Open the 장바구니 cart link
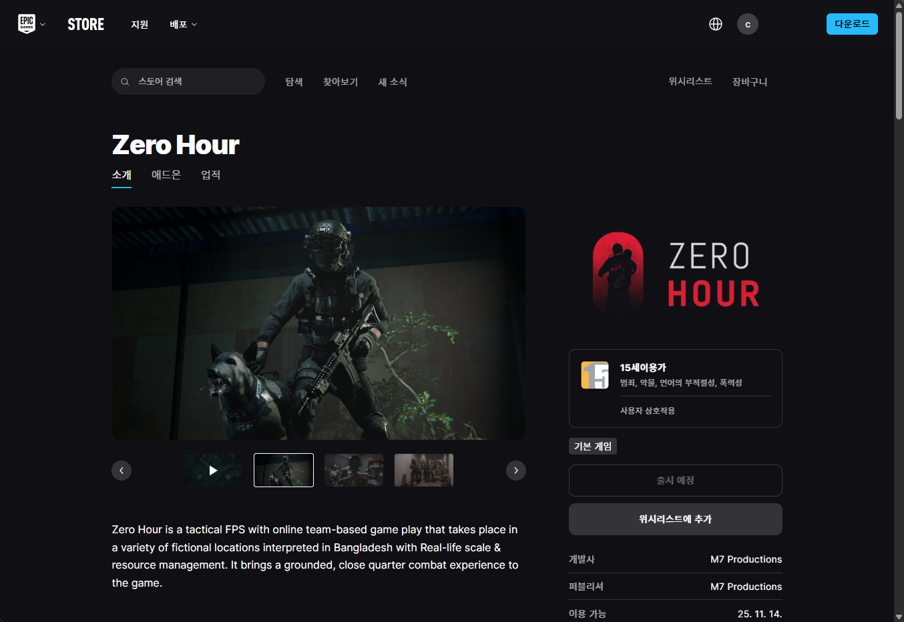904x622 pixels. 750,81
